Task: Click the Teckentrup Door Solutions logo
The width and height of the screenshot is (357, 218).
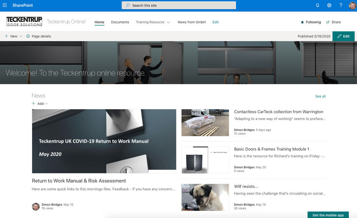Action: (24, 22)
